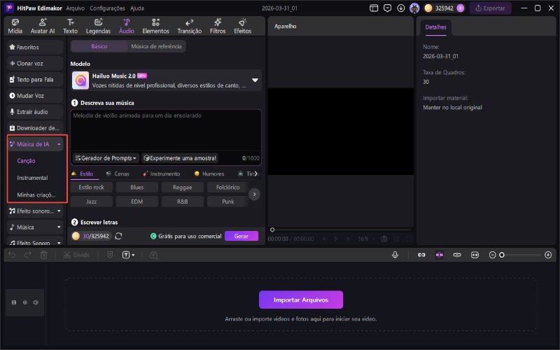Click the Gerar button
Screen dimensions: 560x350
tap(241, 237)
